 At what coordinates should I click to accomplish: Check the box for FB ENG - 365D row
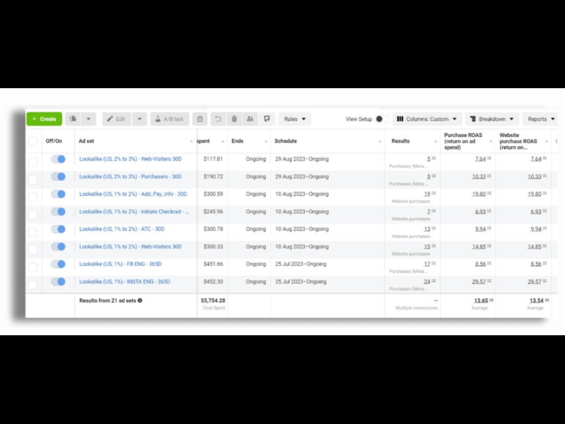(33, 267)
